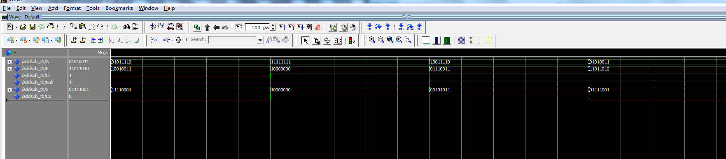Screen dimensions: 726x159
Task: Click waveform value 10000000 on S row
Action: click(281, 90)
